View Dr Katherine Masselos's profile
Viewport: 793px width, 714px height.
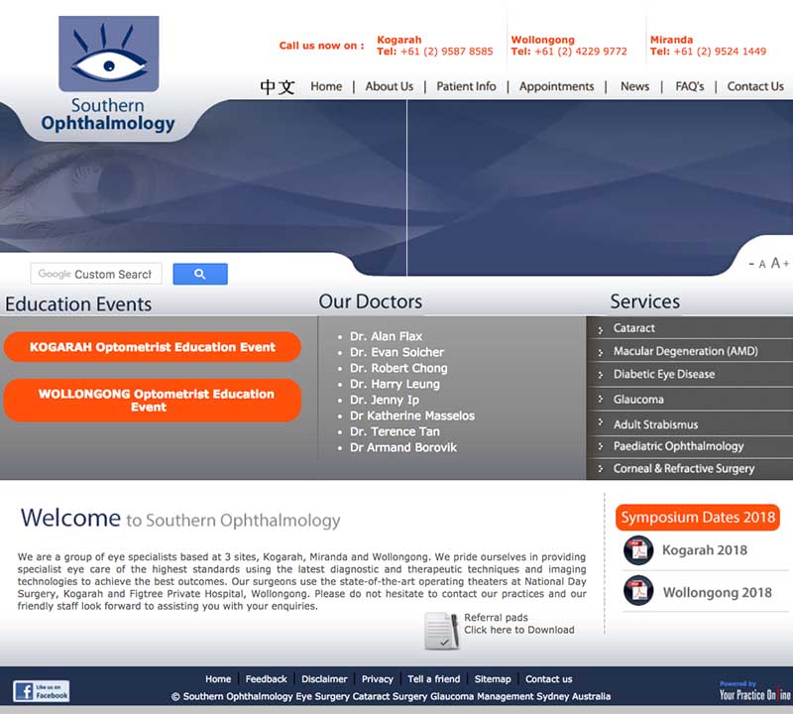tap(412, 416)
